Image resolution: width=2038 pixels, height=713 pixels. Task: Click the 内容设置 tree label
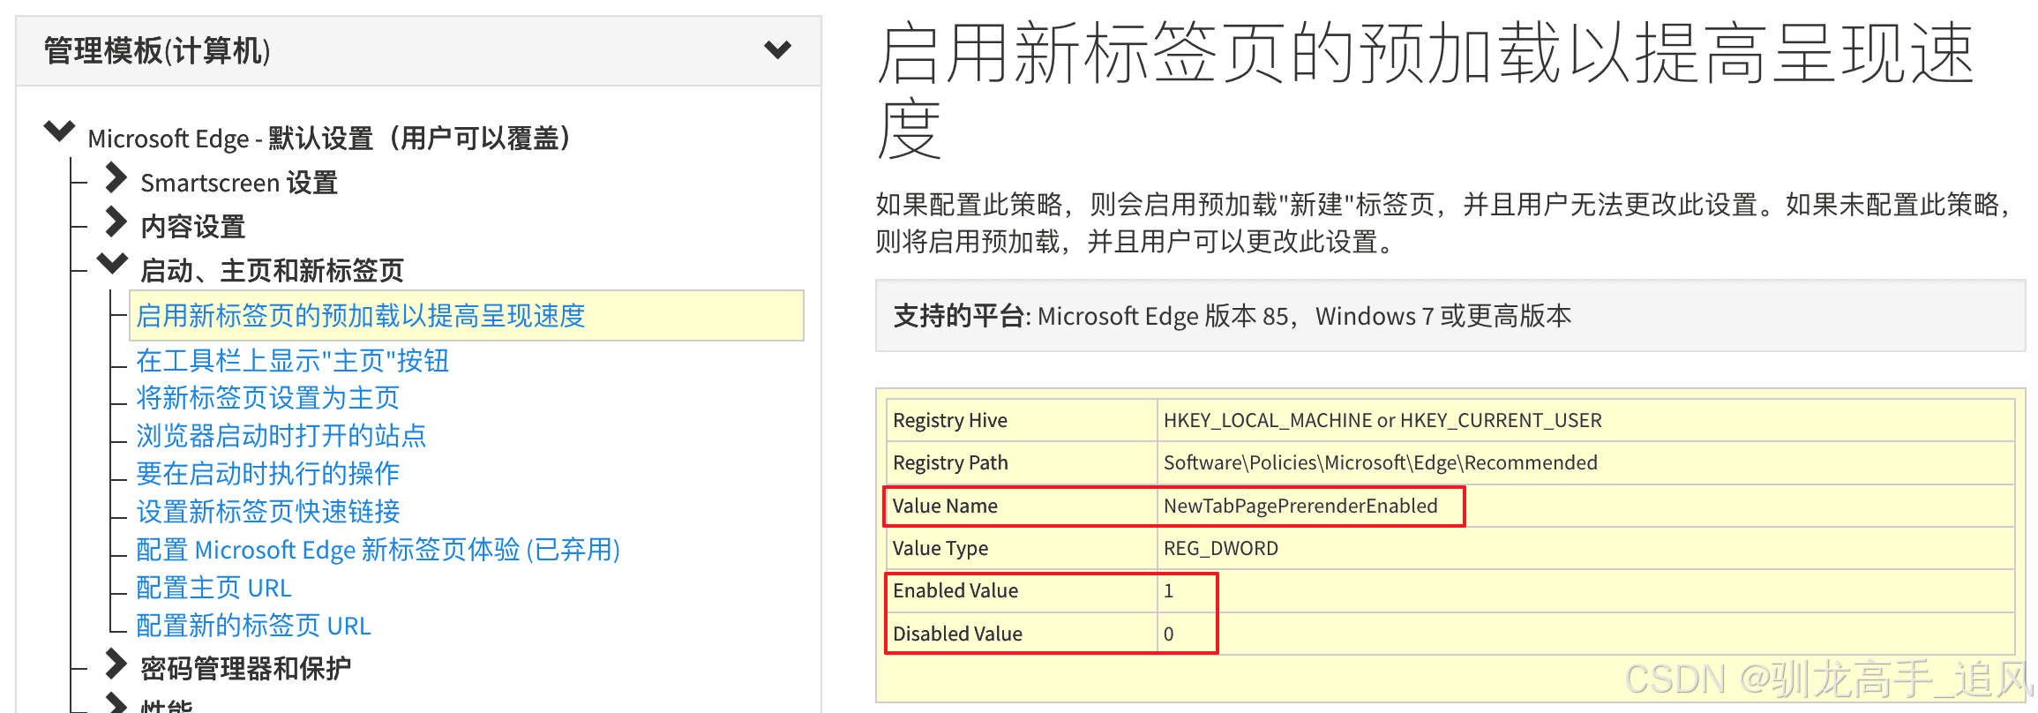point(193,227)
